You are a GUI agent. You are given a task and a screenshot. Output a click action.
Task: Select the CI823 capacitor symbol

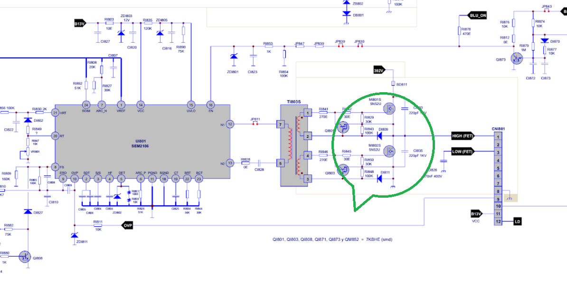point(253,56)
